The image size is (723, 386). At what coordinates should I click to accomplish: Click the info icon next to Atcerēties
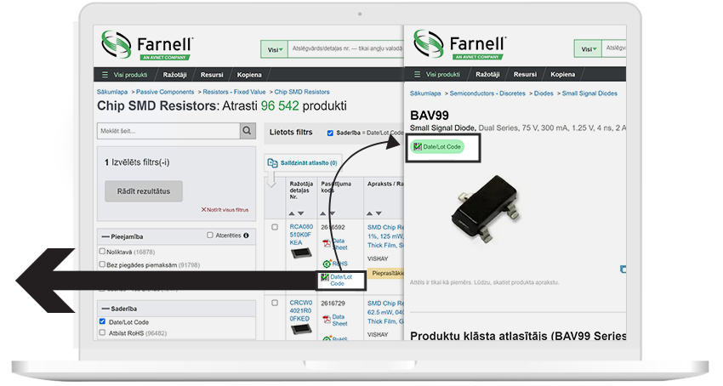click(246, 236)
